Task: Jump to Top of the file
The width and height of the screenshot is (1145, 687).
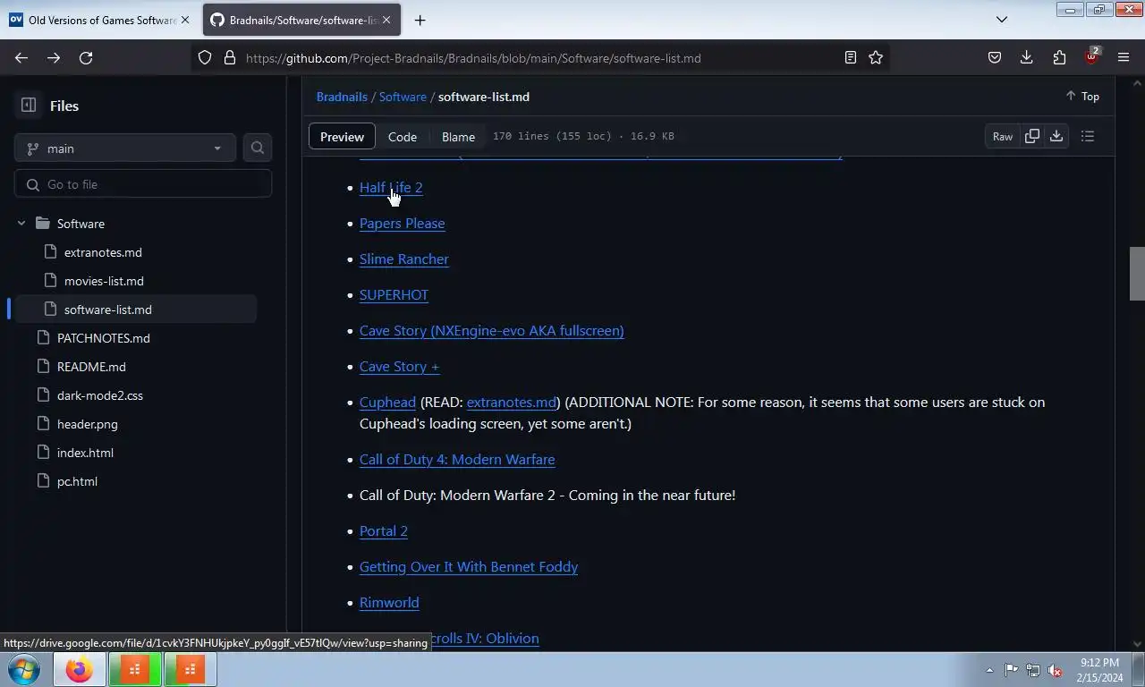Action: 1082,97
